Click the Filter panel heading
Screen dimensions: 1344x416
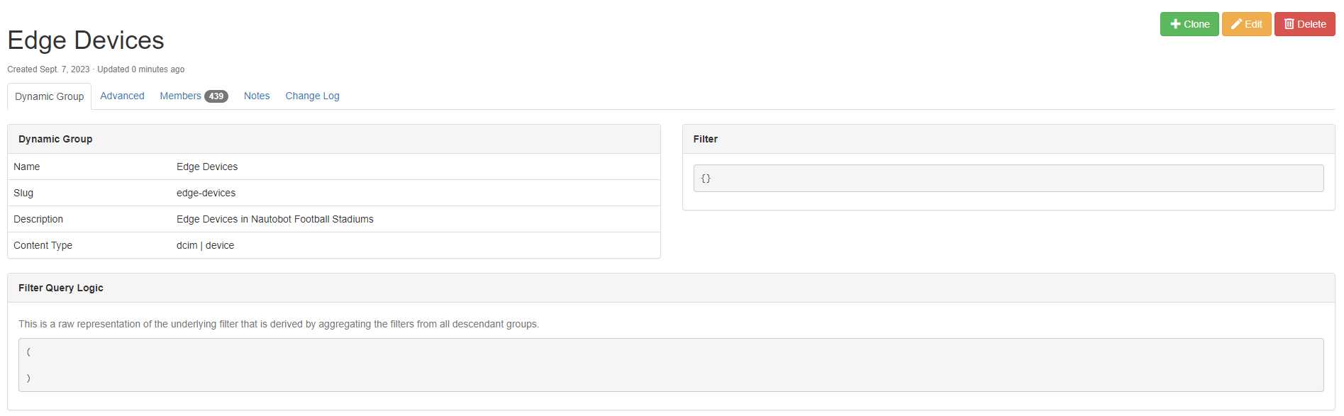coord(705,139)
